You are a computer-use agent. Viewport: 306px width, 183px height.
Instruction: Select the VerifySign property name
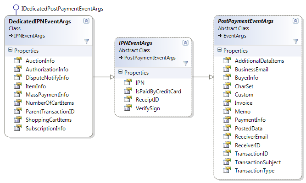coord(148,108)
